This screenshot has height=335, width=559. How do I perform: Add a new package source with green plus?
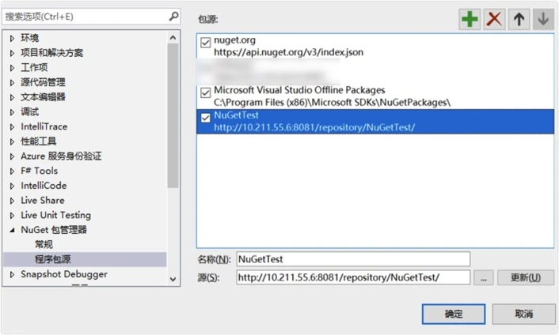[470, 19]
